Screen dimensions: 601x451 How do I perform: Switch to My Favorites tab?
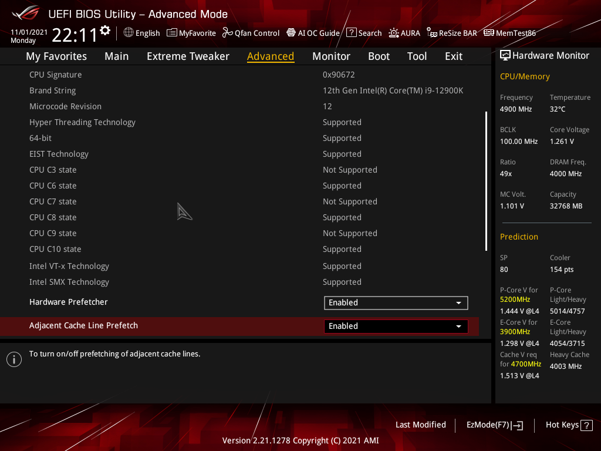tap(56, 56)
